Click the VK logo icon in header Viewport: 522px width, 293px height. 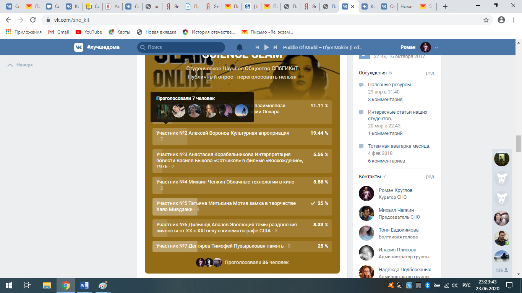point(79,47)
